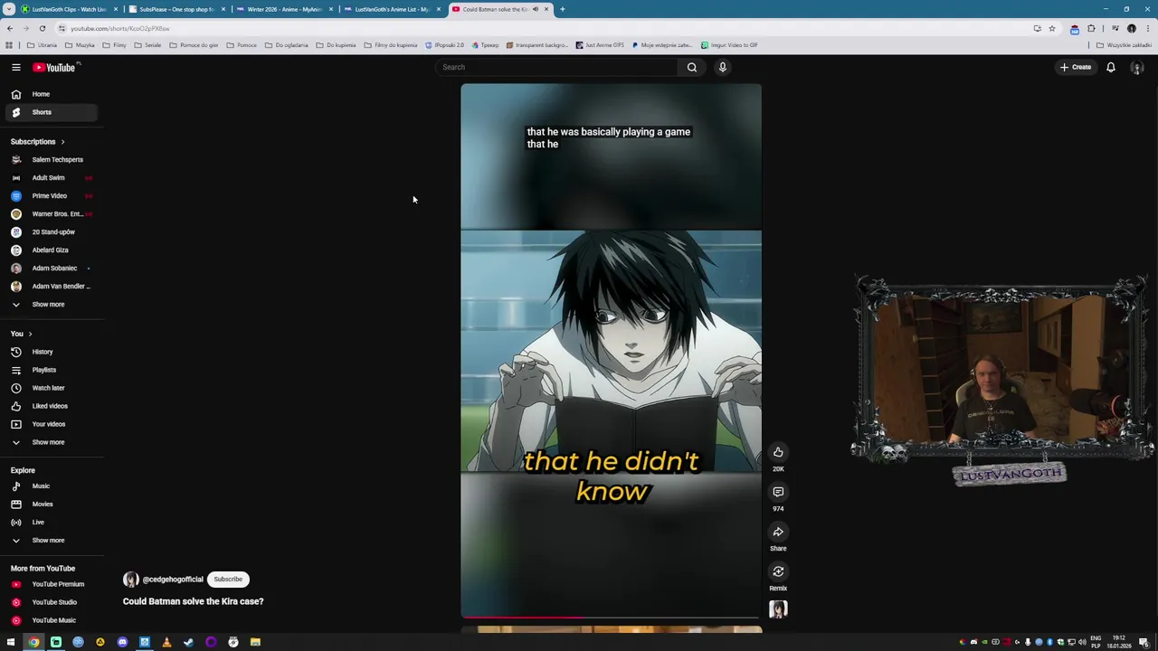Open the Short's comments (974)
1158x651 pixels.
point(778,492)
